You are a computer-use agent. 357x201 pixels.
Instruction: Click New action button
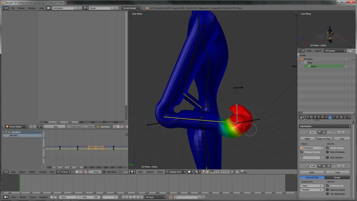coord(56,127)
